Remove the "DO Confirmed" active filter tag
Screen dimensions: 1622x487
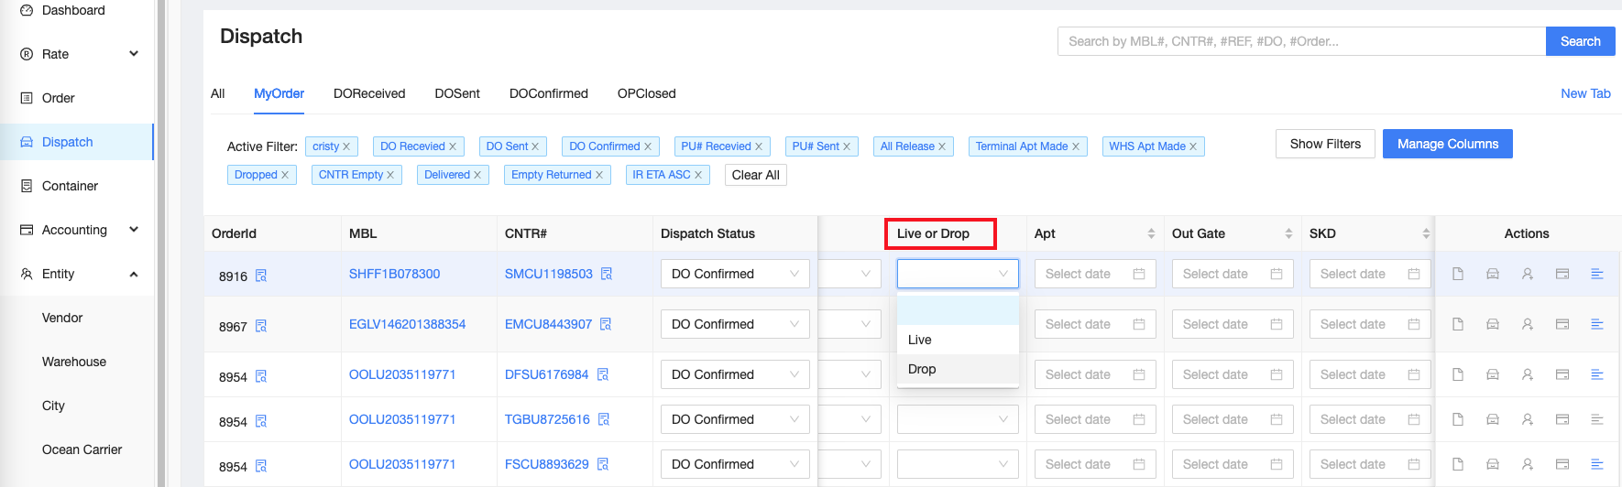tap(648, 146)
